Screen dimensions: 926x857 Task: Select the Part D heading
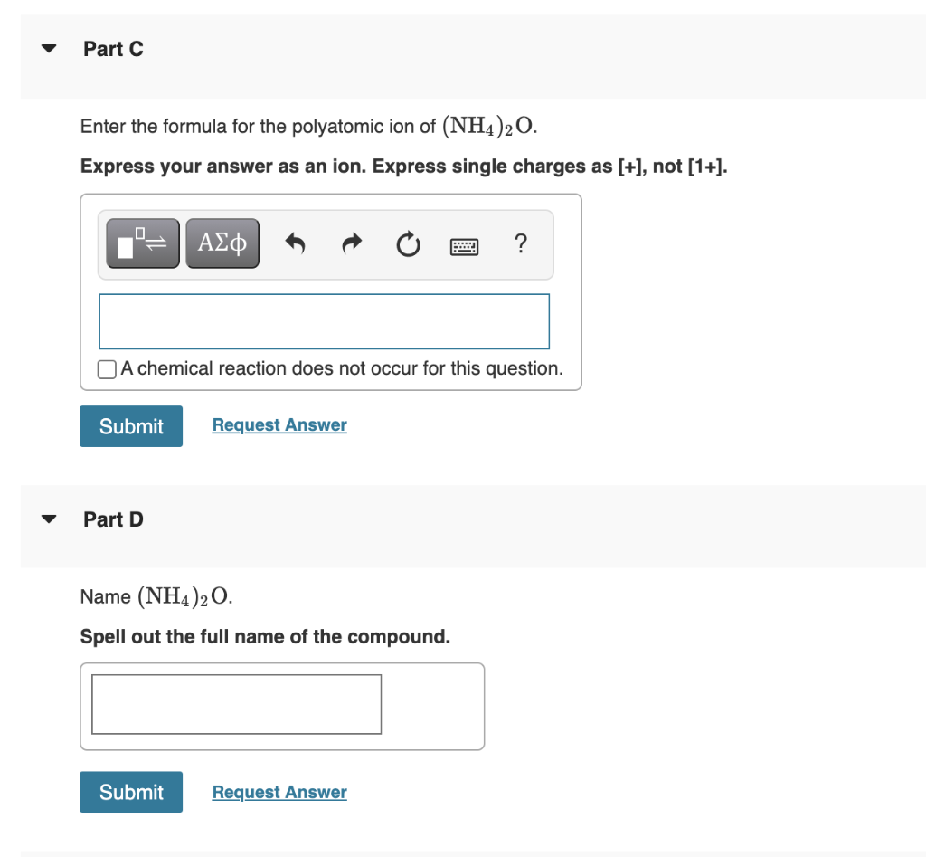[x=112, y=519]
